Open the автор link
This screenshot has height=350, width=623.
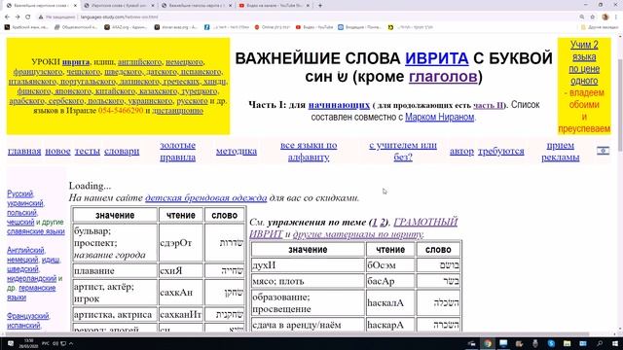click(x=461, y=152)
